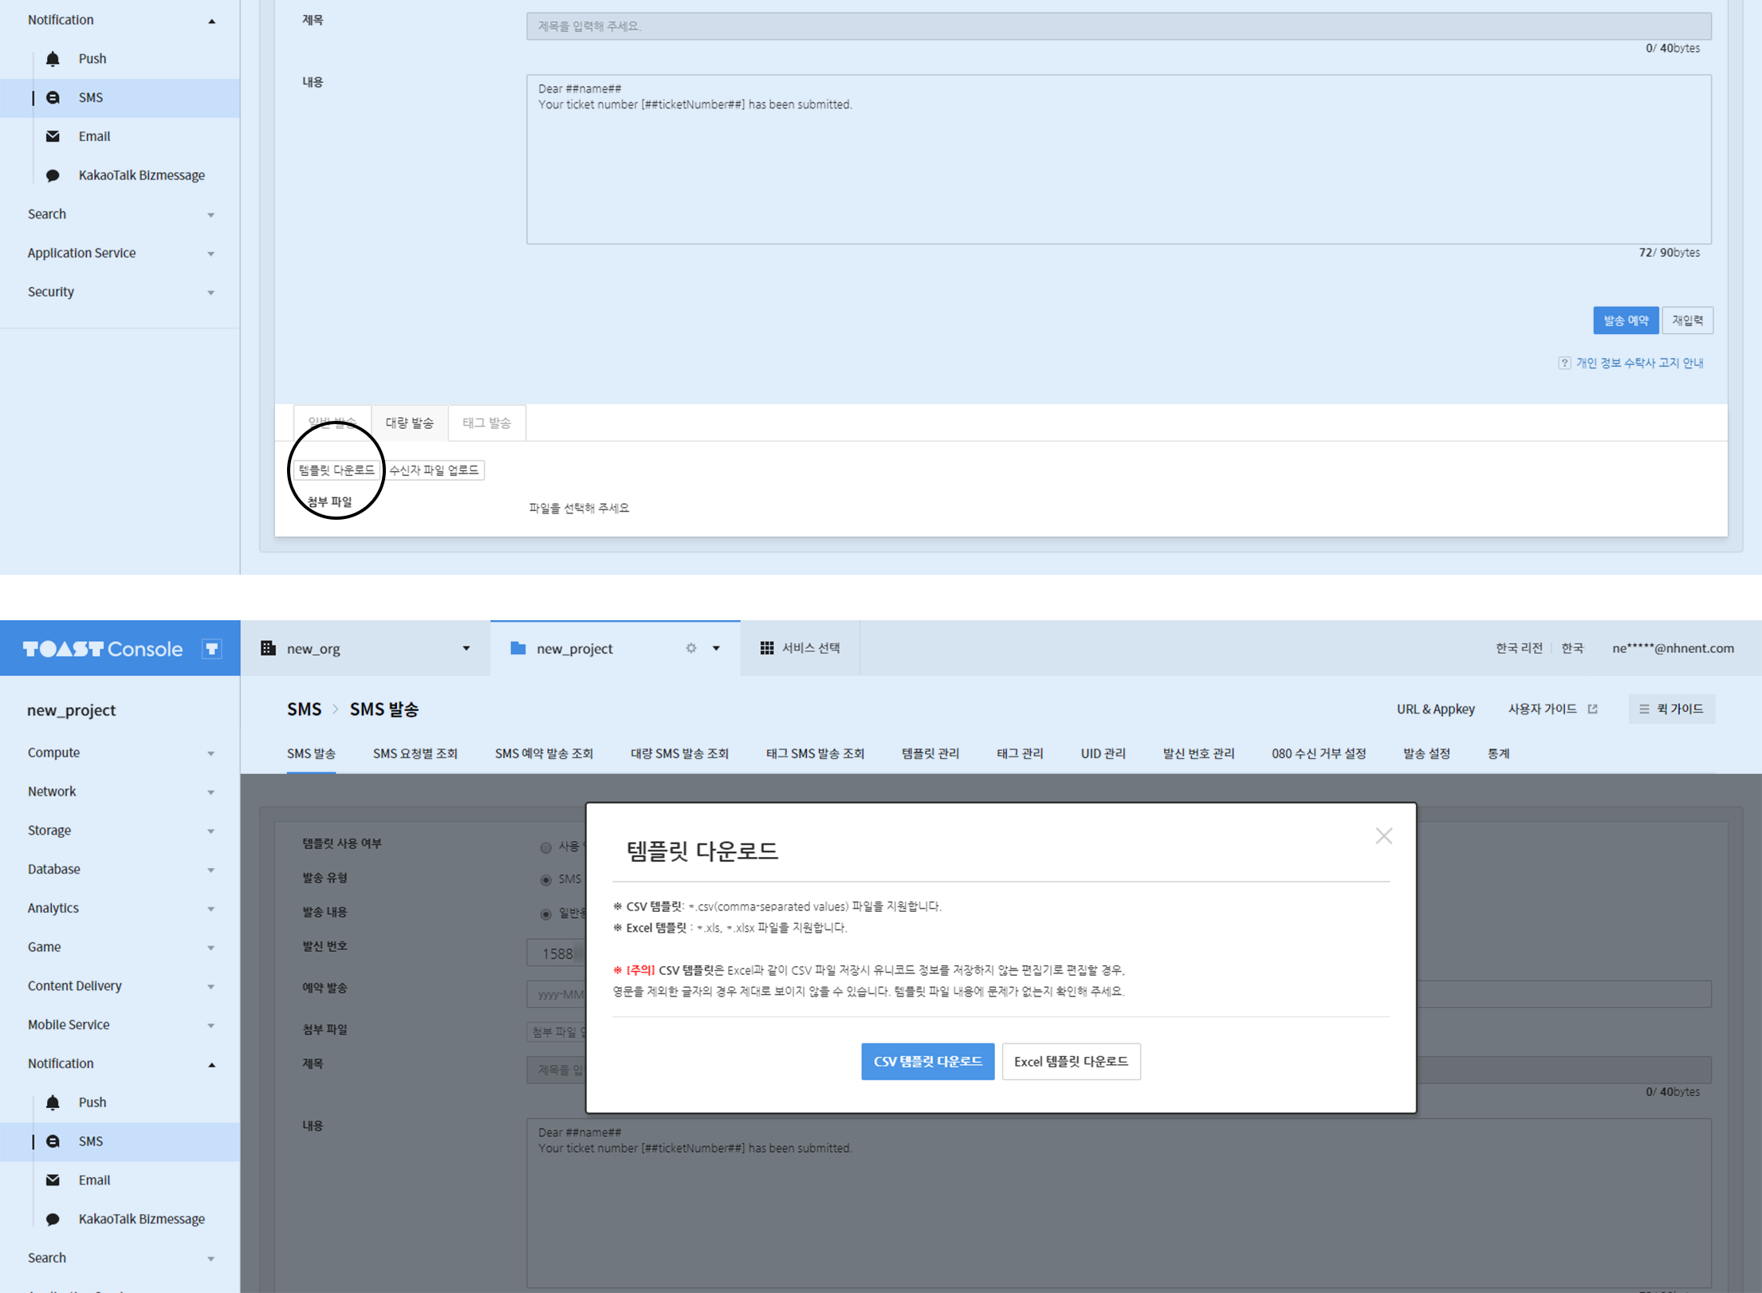This screenshot has width=1762, height=1293.
Task: Click the list icon inside 퀵 가이드 button
Action: click(x=1644, y=709)
